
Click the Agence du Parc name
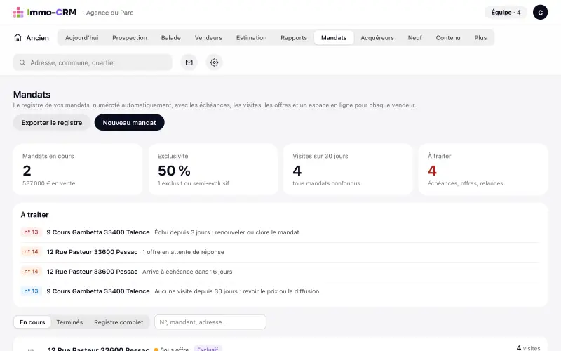[110, 13]
